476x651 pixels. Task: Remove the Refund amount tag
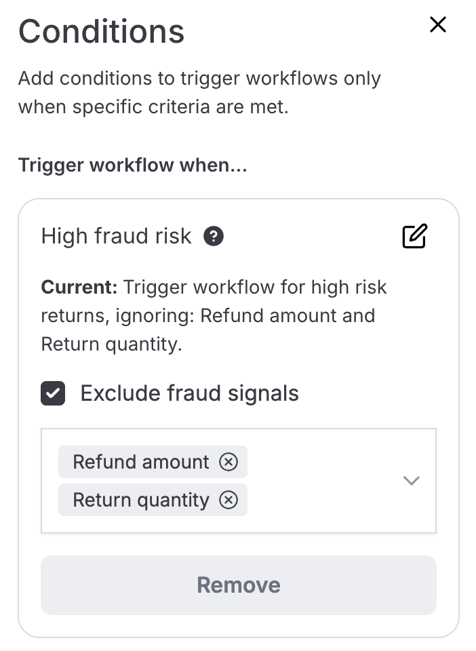point(229,462)
